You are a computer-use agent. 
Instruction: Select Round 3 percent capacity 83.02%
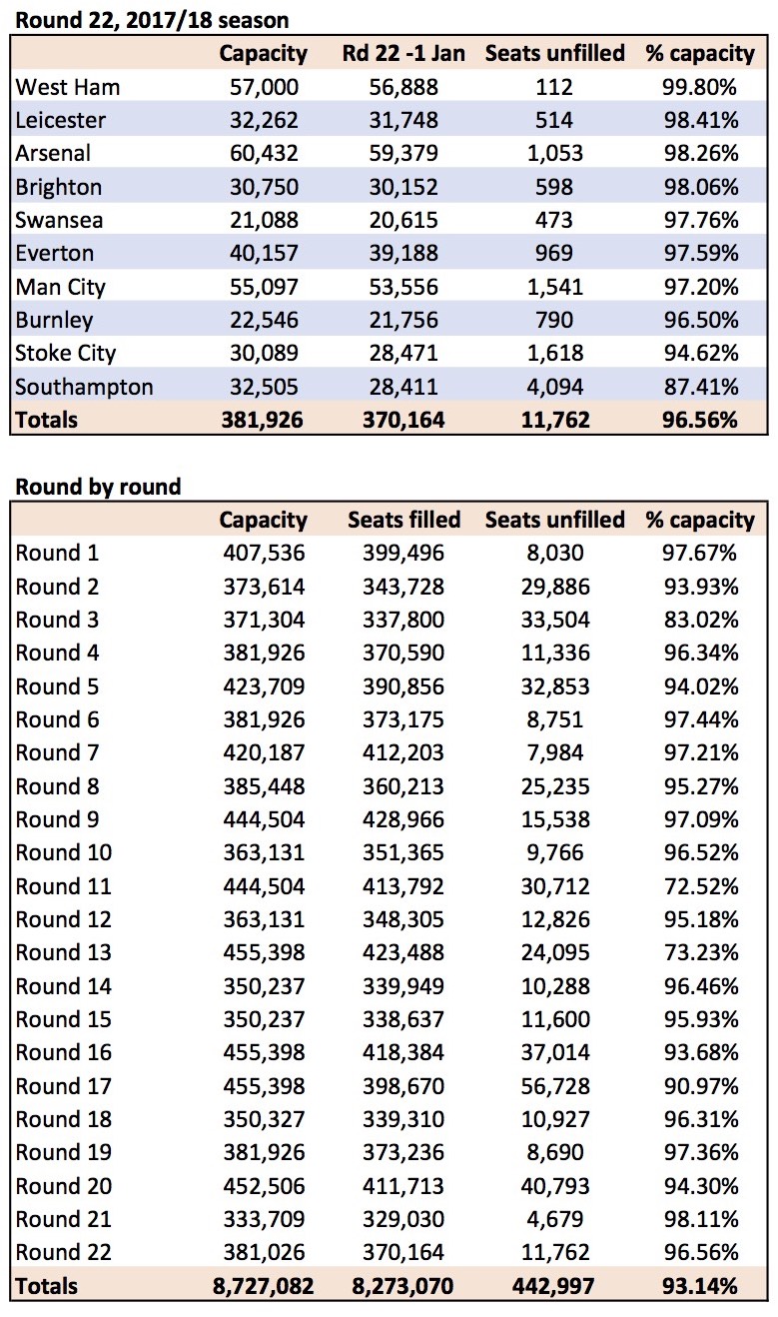click(x=700, y=620)
